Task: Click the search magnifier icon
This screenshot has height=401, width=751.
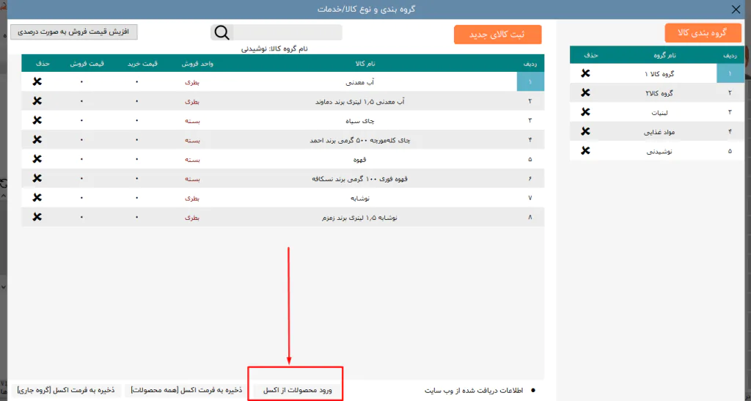Action: pos(221,32)
